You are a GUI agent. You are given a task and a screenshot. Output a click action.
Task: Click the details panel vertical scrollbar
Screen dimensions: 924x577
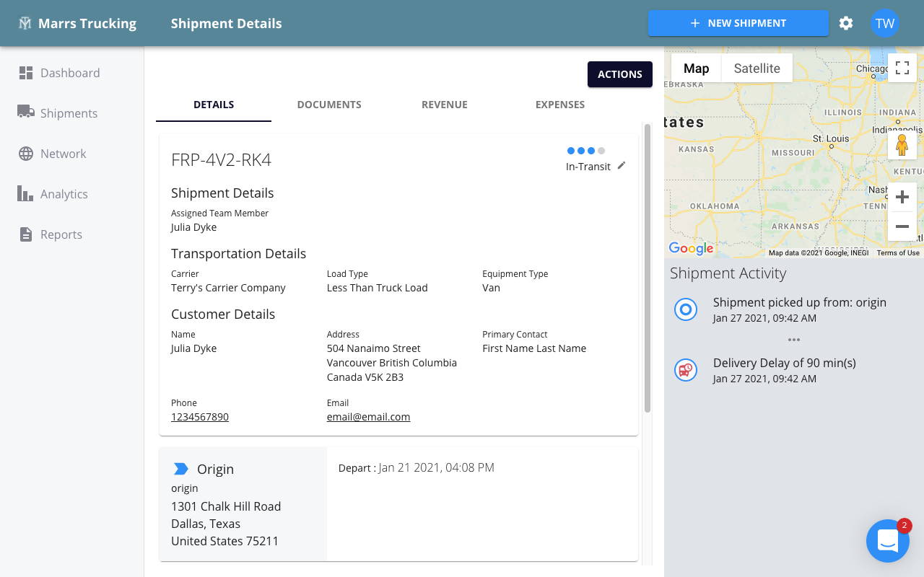point(647,267)
